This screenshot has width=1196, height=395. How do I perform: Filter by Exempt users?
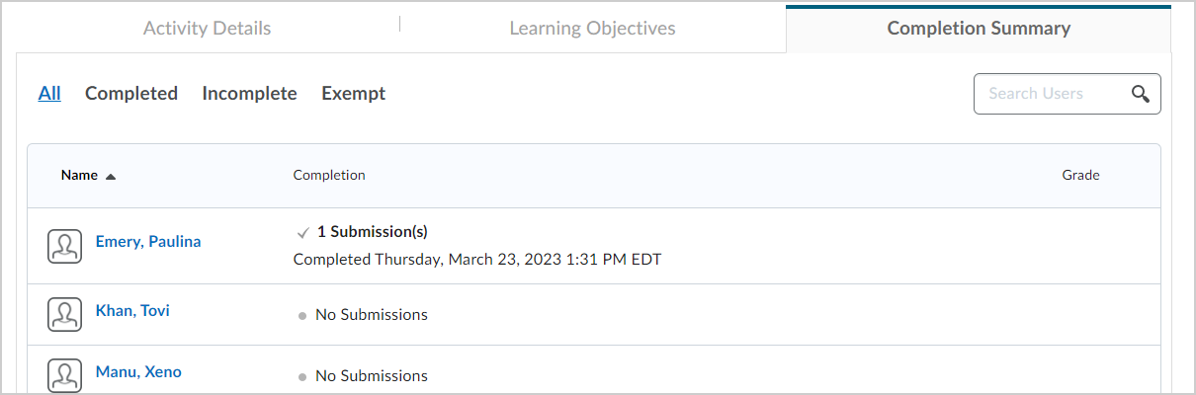coord(353,94)
